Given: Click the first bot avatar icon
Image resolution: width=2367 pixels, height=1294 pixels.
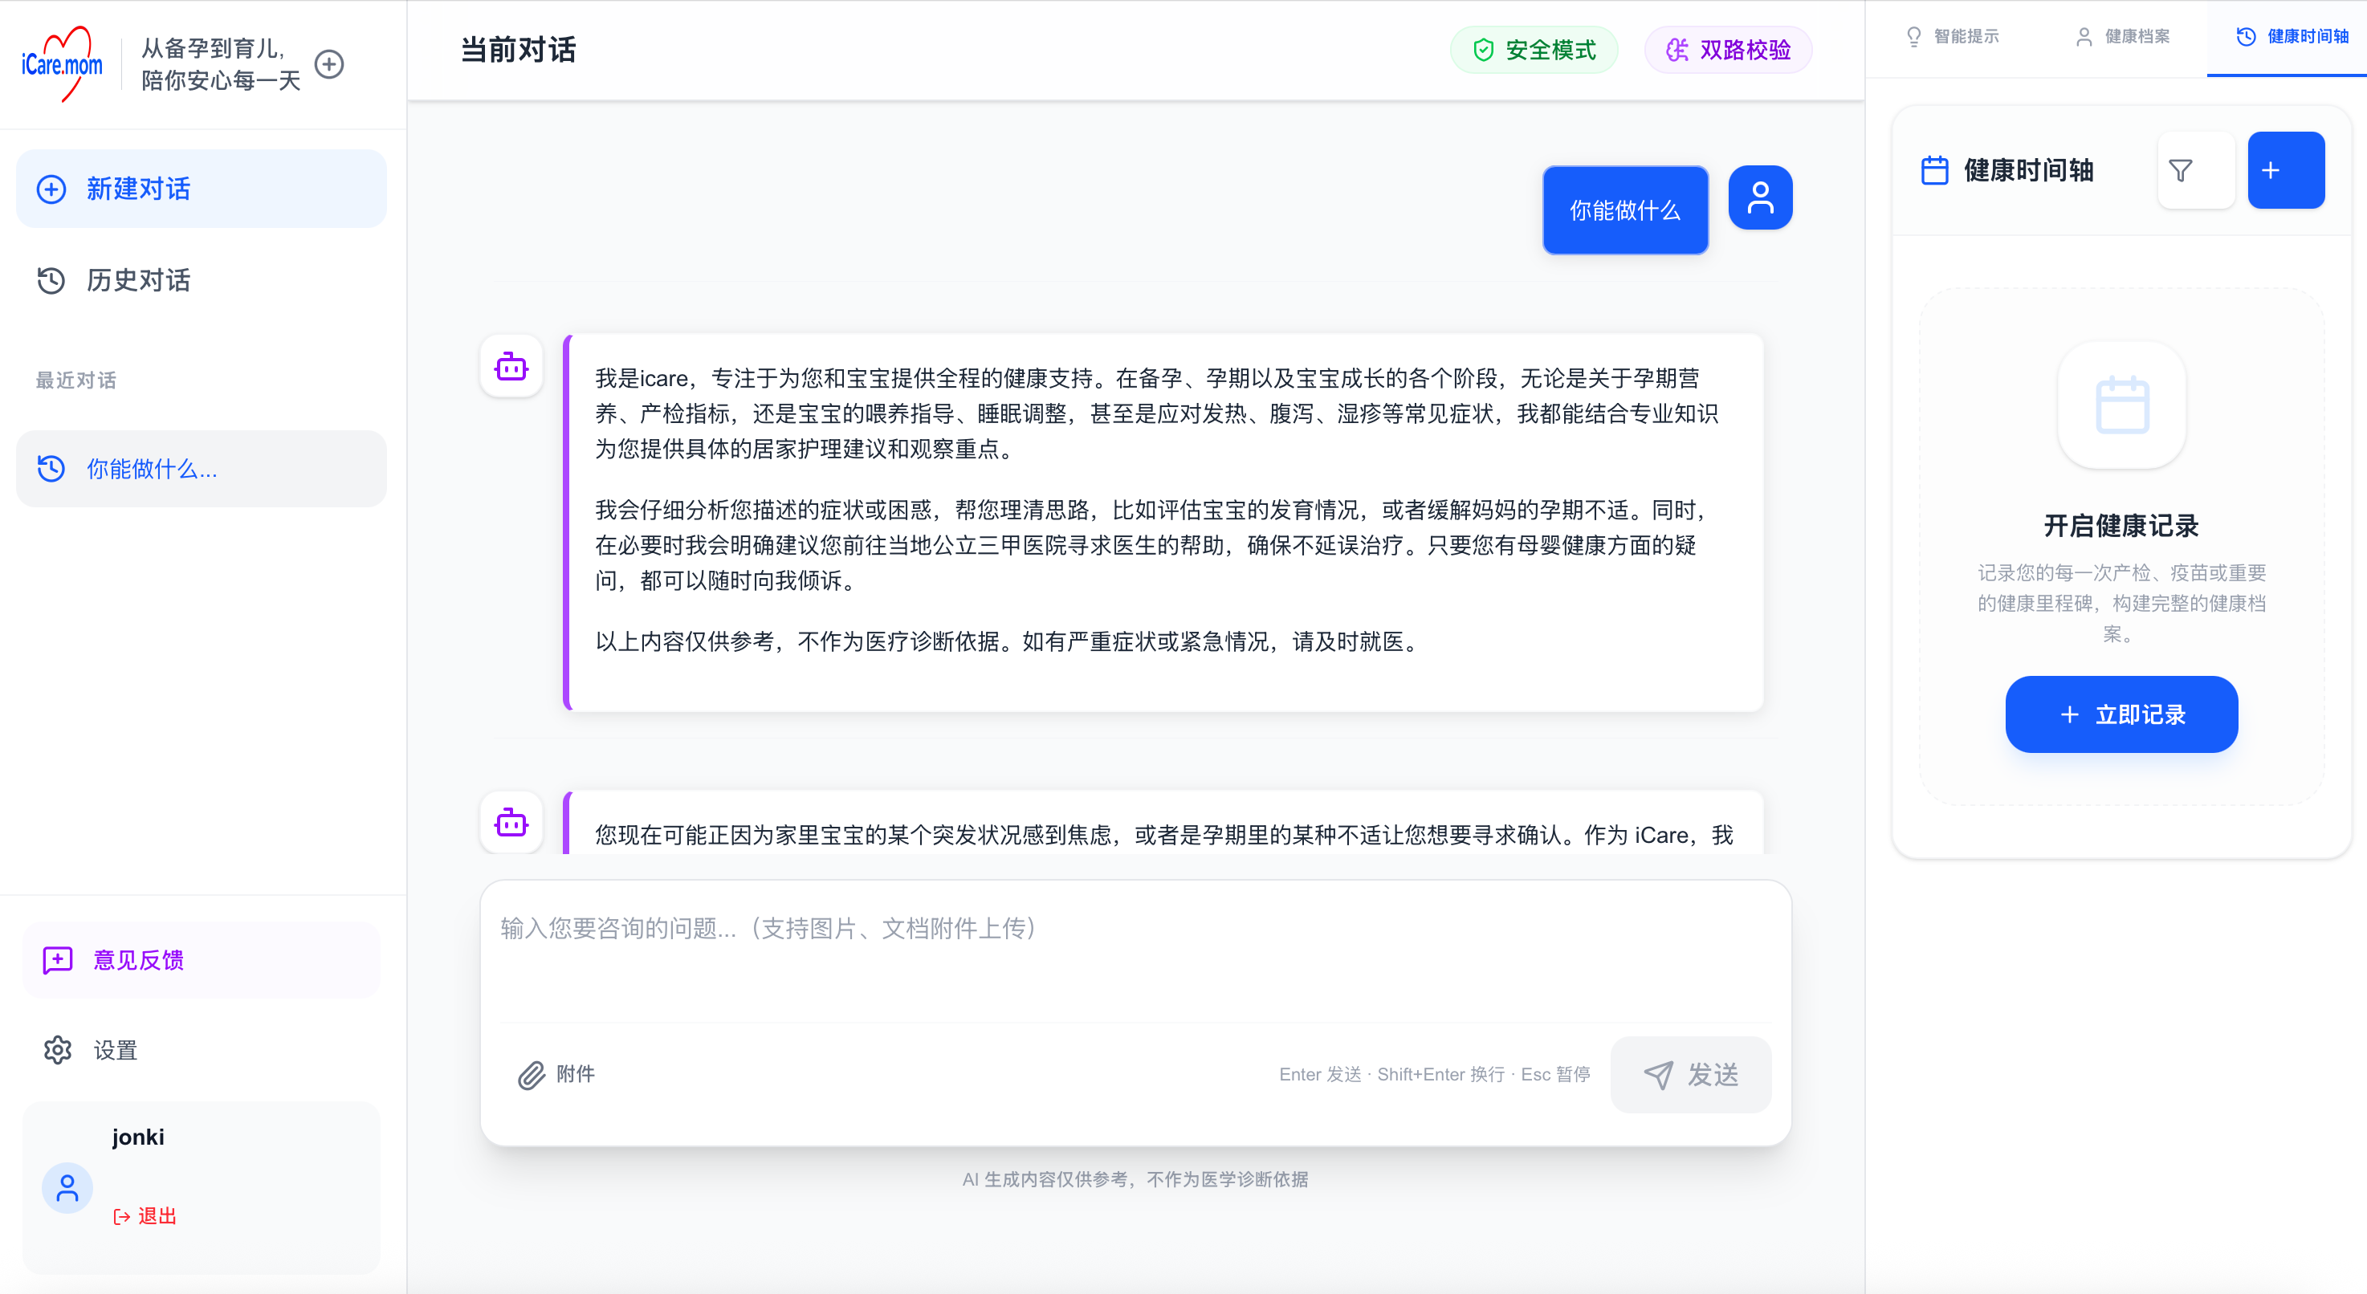Looking at the screenshot, I should [511, 366].
